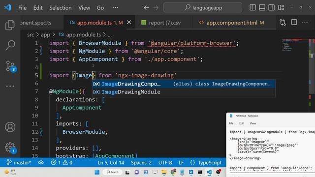Open the Search view in activity bar
315x177 pixels.
(x=10, y=45)
